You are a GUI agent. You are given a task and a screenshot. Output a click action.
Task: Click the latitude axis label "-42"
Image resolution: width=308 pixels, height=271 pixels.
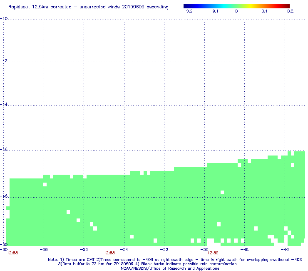4,60
